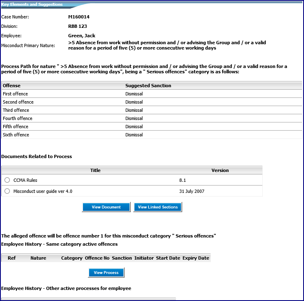The height and width of the screenshot is (301, 304).
Task: Select the Second offence row
Action: (x=152, y=102)
